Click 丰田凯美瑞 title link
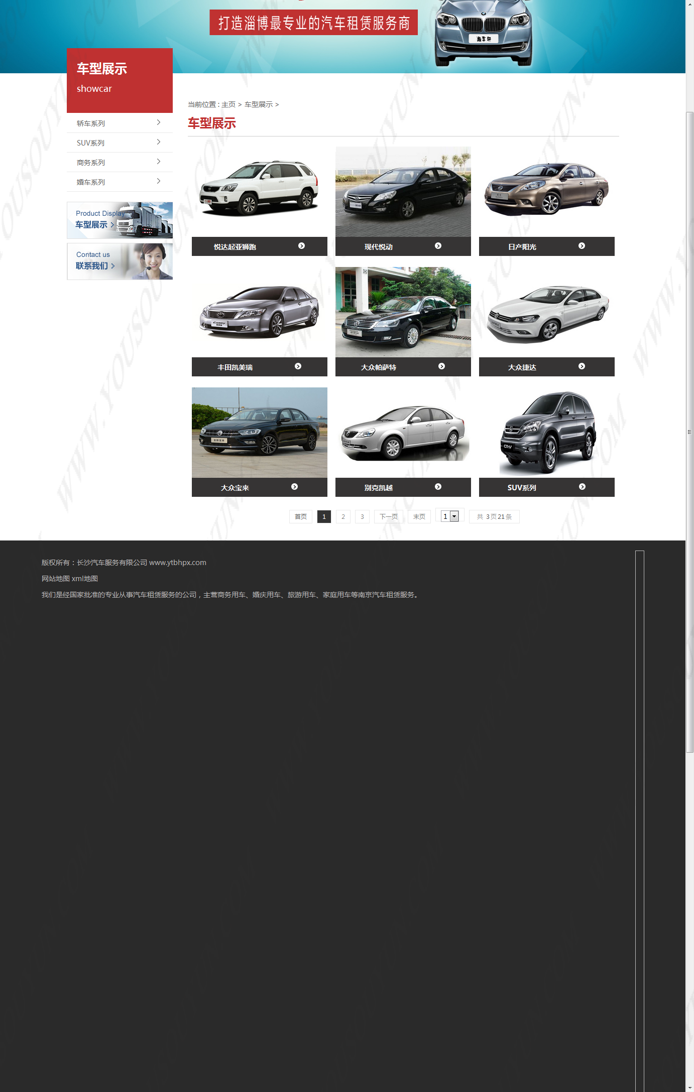This screenshot has height=1092, width=694. point(235,367)
